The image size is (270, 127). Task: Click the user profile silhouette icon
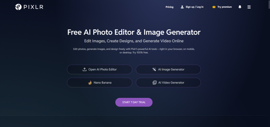(x=182, y=7)
